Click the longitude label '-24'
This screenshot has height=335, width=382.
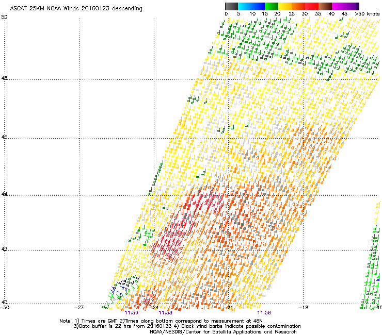153,308
